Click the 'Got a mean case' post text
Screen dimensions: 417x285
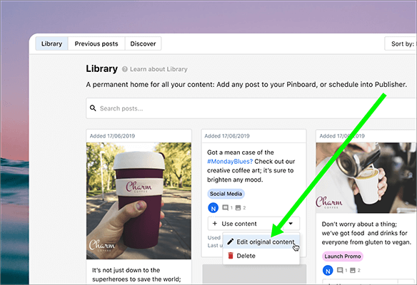[x=251, y=166]
